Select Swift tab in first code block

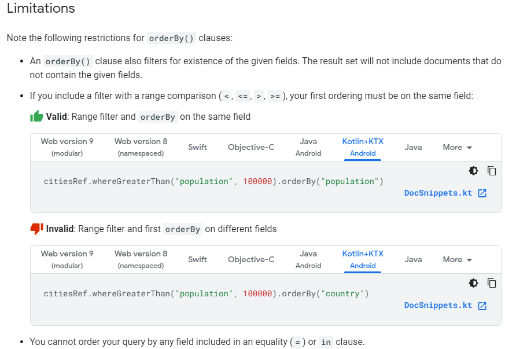tap(197, 147)
